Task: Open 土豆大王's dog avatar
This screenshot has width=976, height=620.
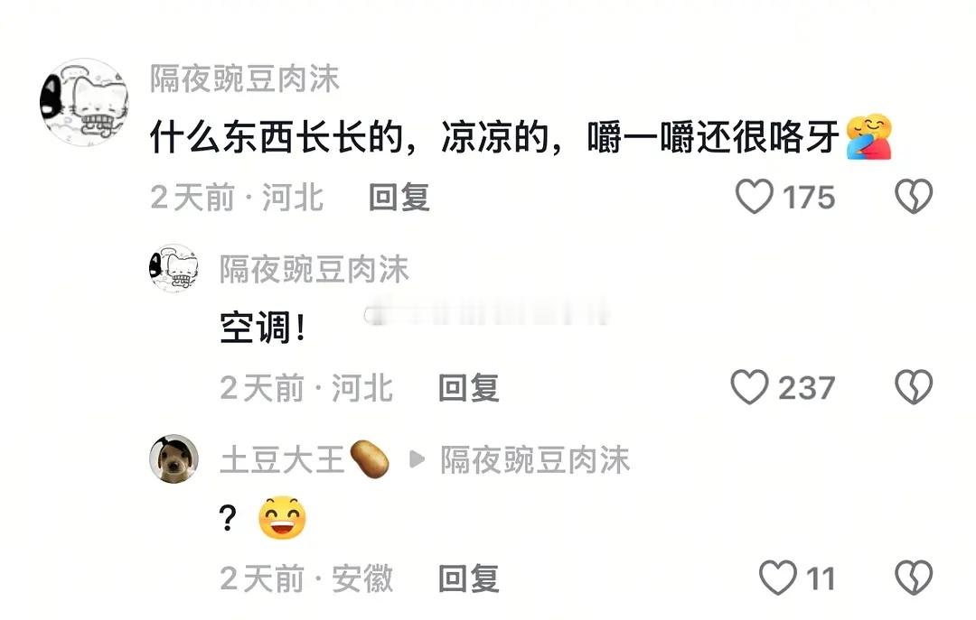Action: (x=174, y=459)
